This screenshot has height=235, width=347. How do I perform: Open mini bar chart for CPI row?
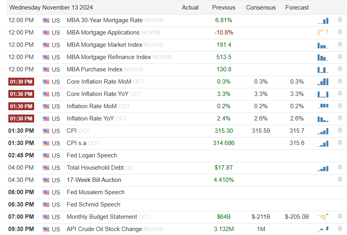click(323, 131)
